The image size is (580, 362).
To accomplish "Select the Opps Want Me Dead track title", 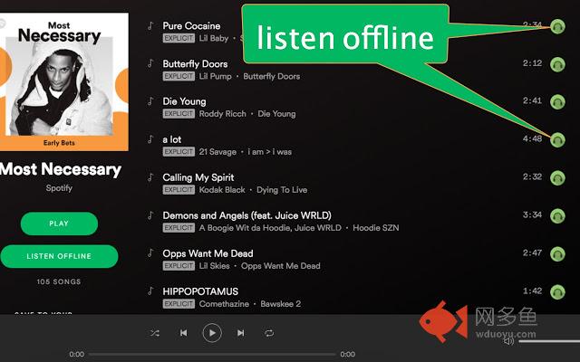I will point(208,253).
